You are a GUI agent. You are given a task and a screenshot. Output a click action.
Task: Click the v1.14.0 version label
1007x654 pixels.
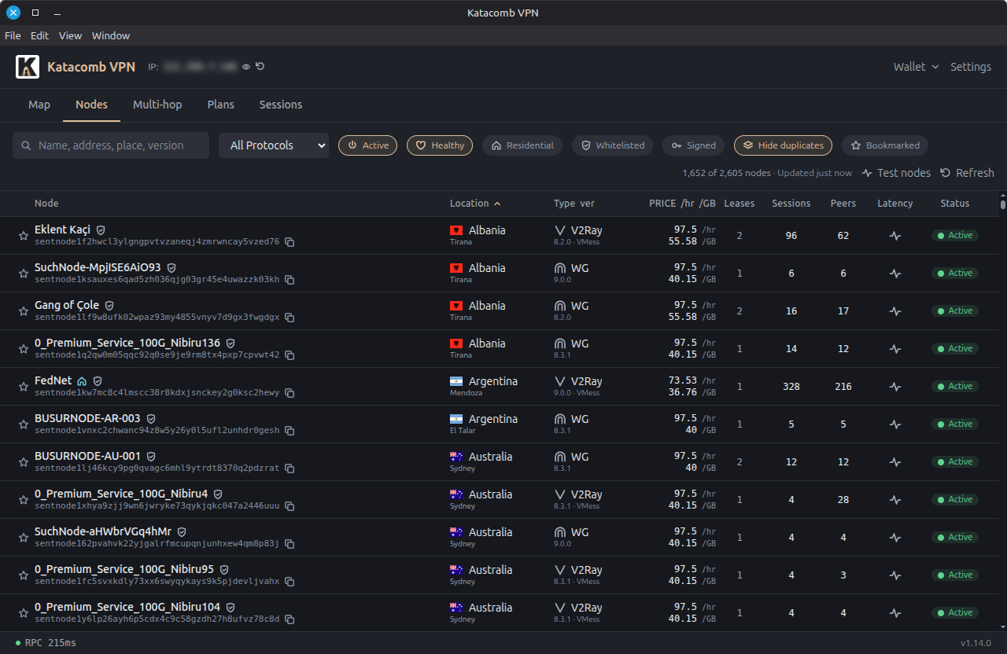976,643
